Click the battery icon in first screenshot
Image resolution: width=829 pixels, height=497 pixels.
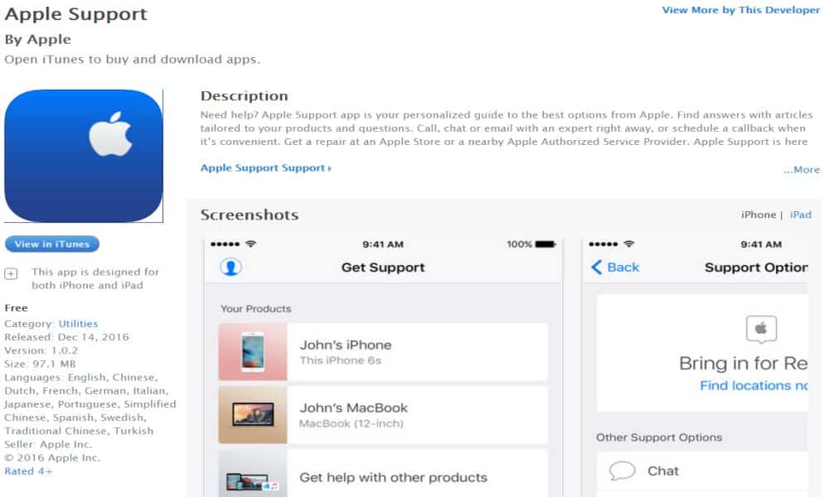pos(545,244)
